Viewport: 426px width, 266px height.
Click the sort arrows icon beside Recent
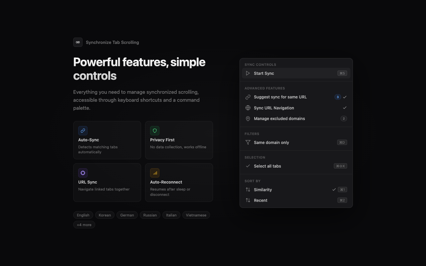pos(248,200)
